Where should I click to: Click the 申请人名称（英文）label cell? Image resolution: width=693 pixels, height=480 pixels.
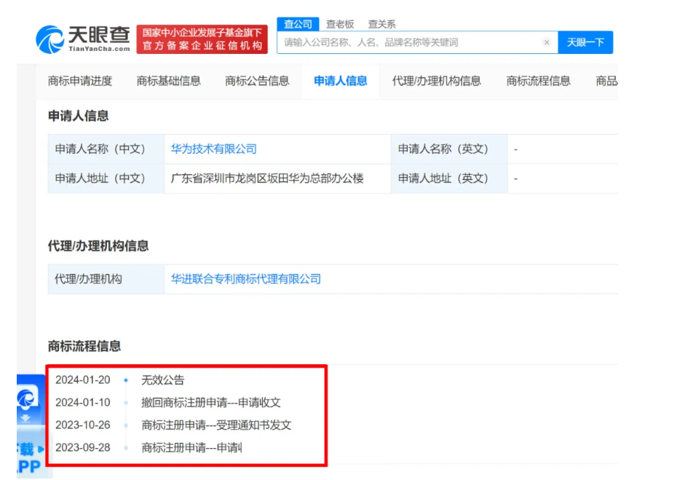point(449,149)
